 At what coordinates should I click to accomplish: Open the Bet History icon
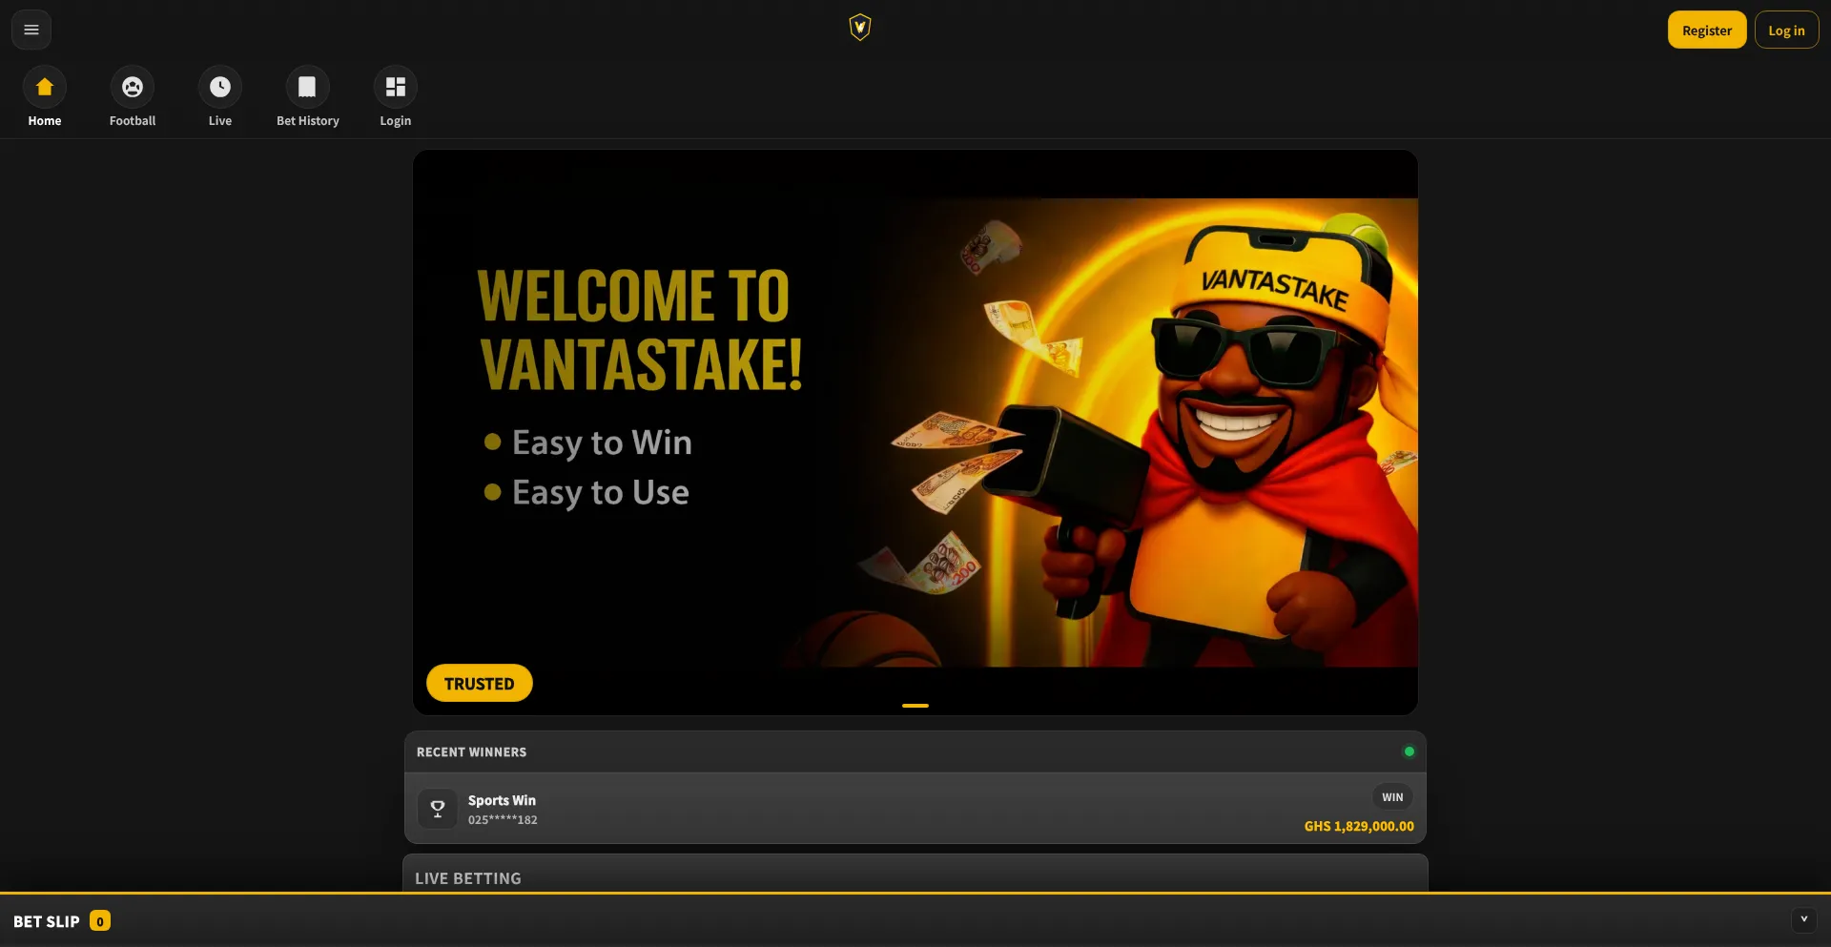point(307,87)
